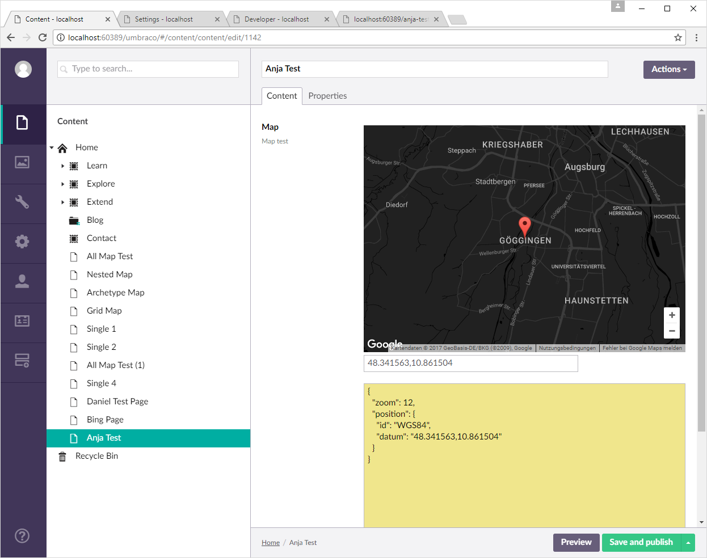707x558 pixels.
Task: Reload the browser page
Action: 43,37
